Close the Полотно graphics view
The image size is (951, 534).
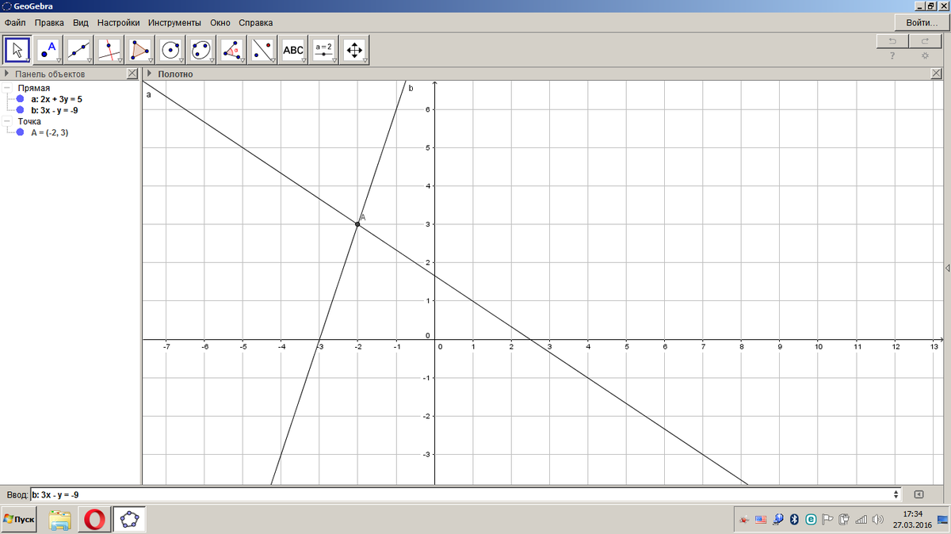pos(936,74)
